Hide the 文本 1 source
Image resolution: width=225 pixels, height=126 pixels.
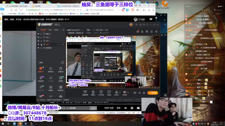click(x=38, y=41)
